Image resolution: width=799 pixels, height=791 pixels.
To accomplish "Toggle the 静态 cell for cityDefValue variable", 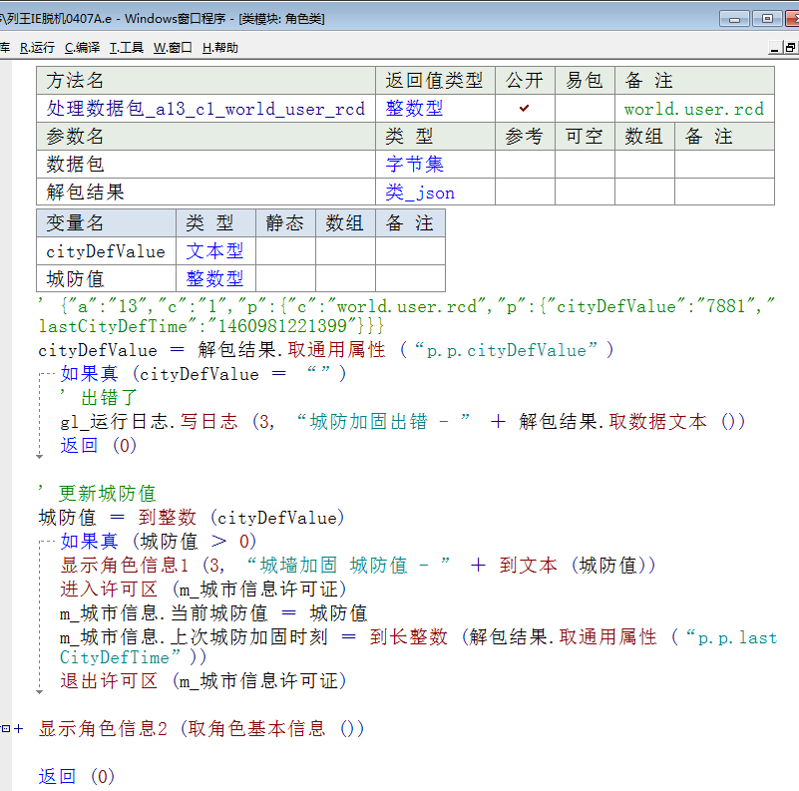I will [285, 251].
